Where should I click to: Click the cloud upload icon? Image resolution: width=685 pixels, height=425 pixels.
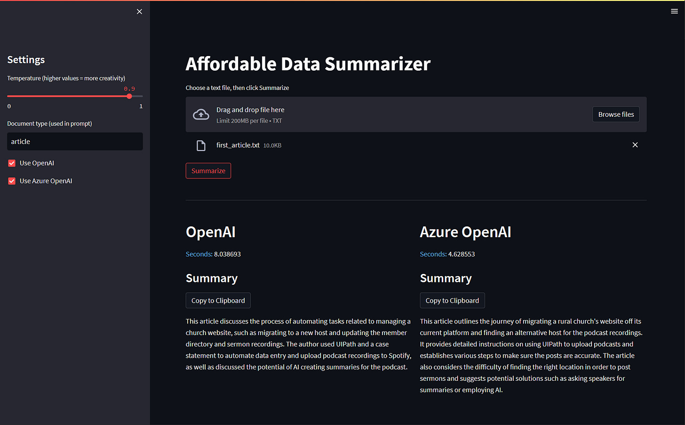click(201, 114)
